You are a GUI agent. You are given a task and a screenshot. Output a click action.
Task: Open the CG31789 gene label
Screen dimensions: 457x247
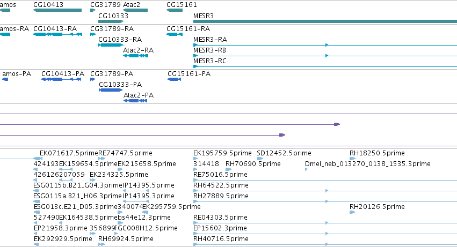105,5
